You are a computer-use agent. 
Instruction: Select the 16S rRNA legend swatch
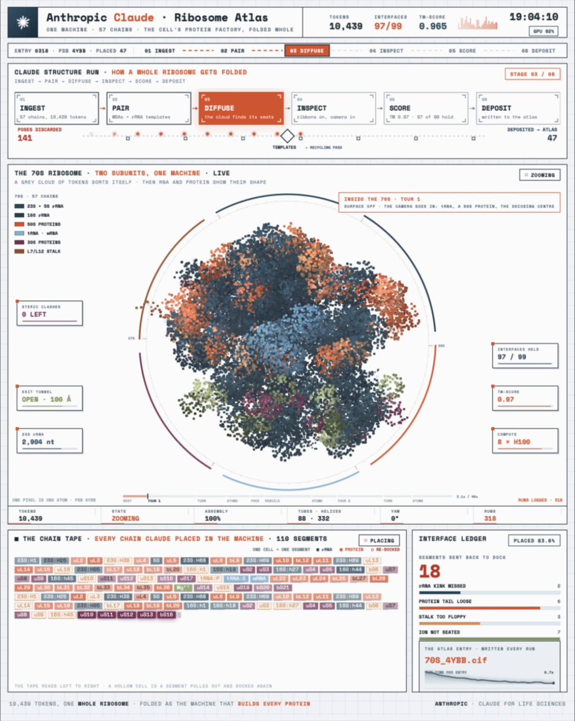pyautogui.click(x=19, y=215)
